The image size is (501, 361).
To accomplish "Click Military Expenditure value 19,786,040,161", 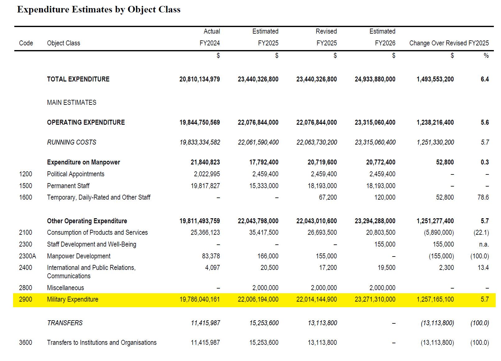I will 200,299.
